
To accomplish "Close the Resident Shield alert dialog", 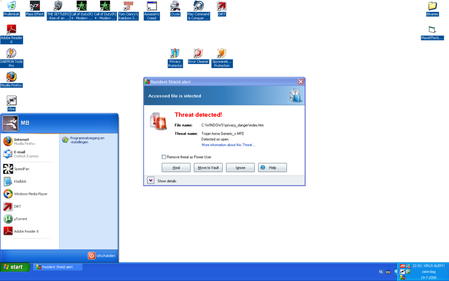I will point(301,82).
